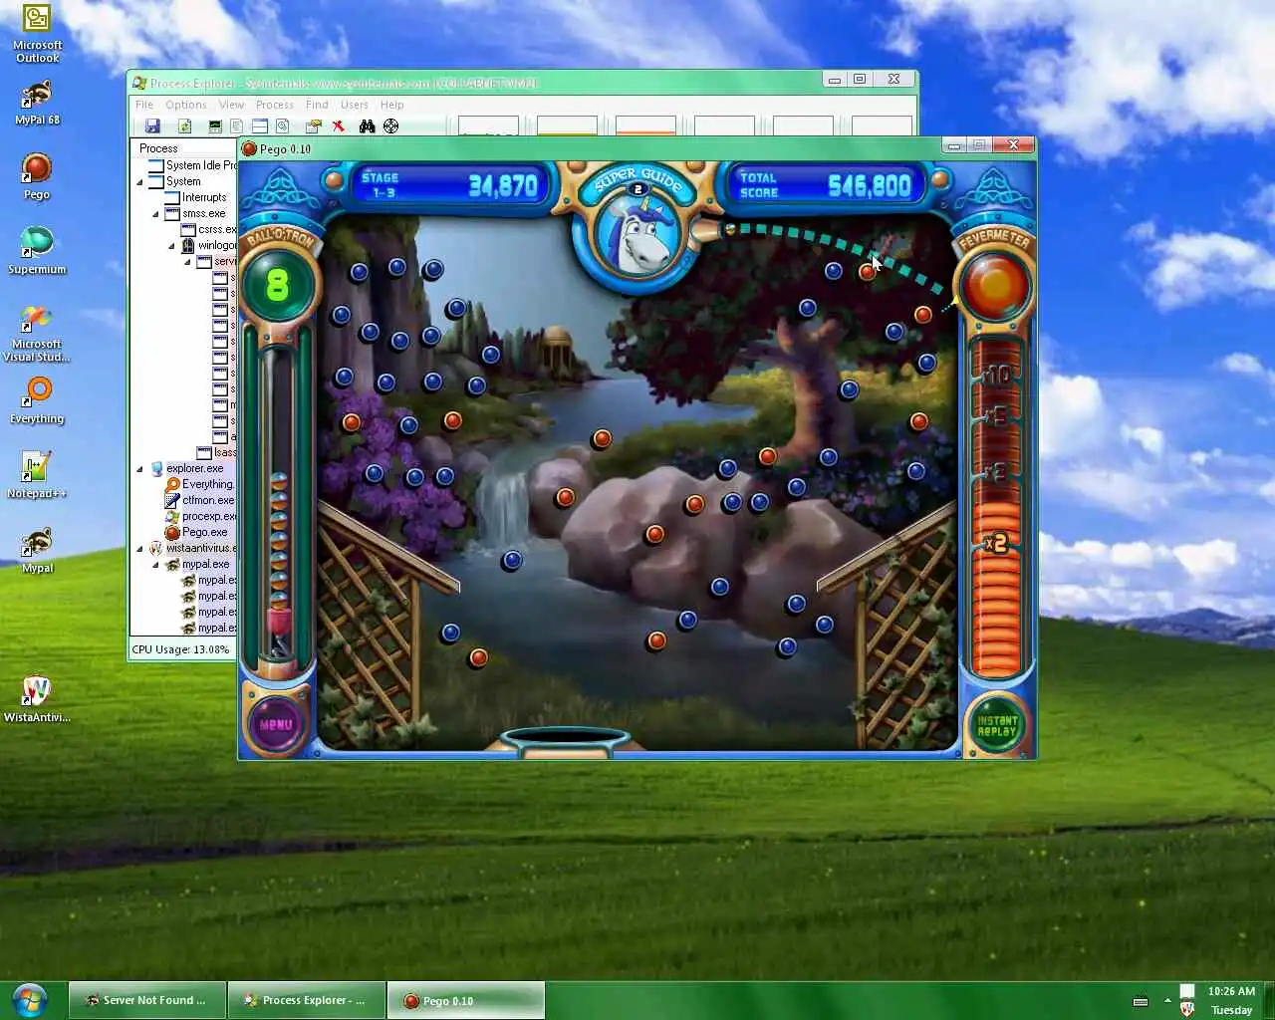This screenshot has height=1020, width=1275.
Task: Toggle Show Lower Pane icon in Process Explorer
Action: [259, 126]
